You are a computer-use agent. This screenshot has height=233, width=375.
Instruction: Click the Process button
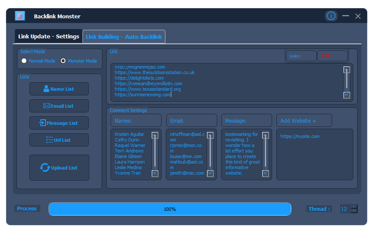[27, 209]
